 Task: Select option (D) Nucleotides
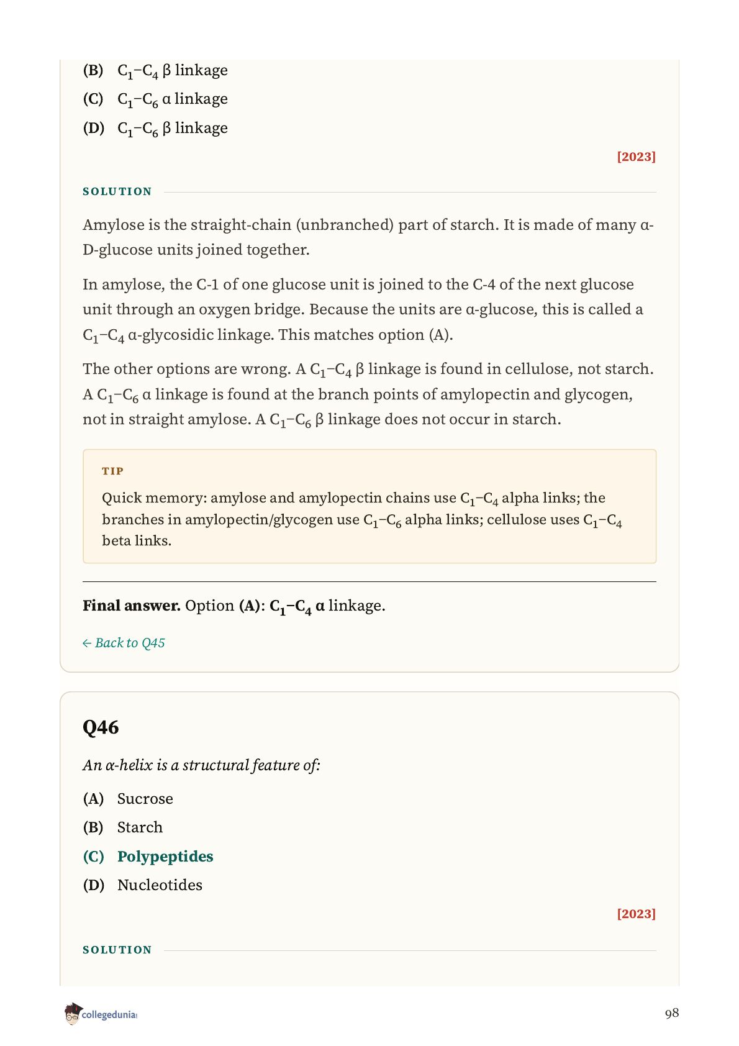click(143, 885)
